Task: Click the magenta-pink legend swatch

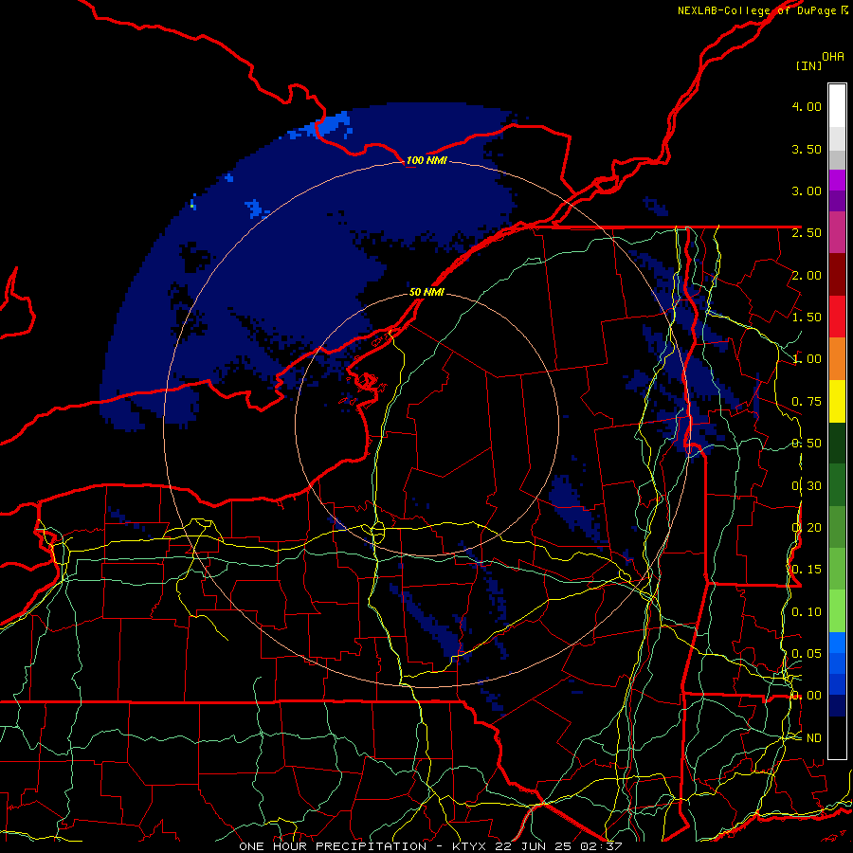Action: [x=837, y=232]
